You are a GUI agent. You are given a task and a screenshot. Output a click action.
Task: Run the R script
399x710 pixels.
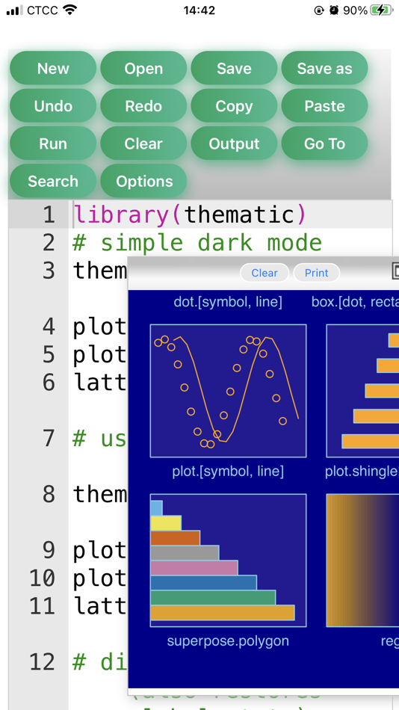point(53,143)
